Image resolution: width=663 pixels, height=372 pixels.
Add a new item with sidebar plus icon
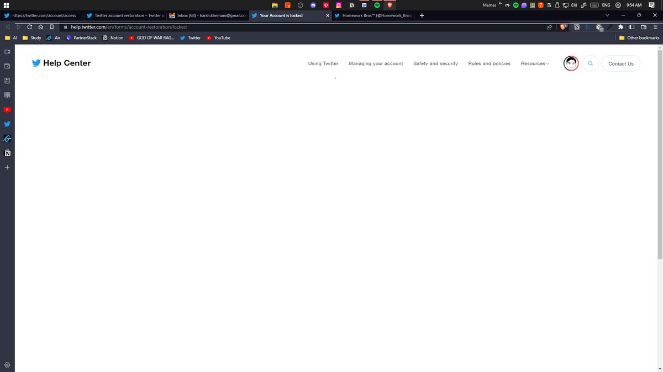pos(7,167)
